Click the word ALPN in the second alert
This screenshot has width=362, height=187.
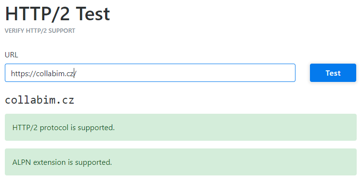pos(22,162)
